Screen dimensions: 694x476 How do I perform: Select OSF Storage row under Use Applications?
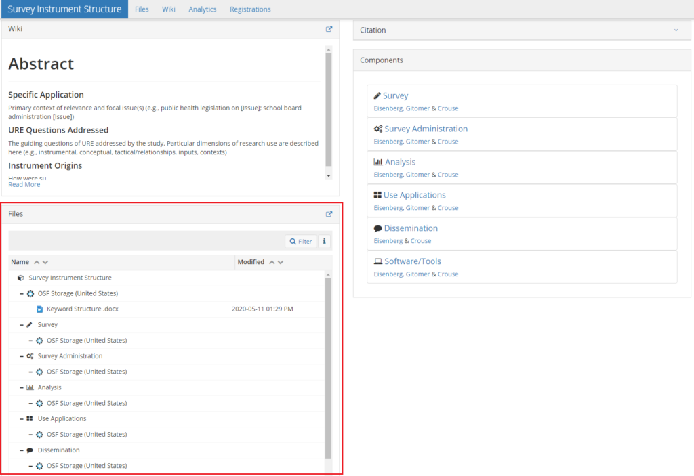pos(167,435)
